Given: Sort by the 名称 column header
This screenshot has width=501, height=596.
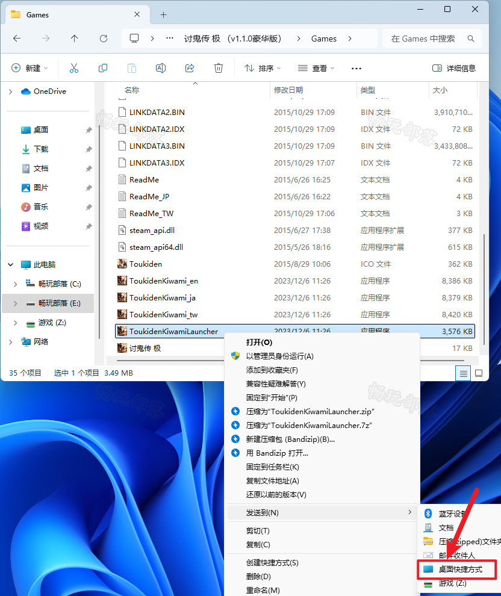Looking at the screenshot, I should (x=132, y=90).
